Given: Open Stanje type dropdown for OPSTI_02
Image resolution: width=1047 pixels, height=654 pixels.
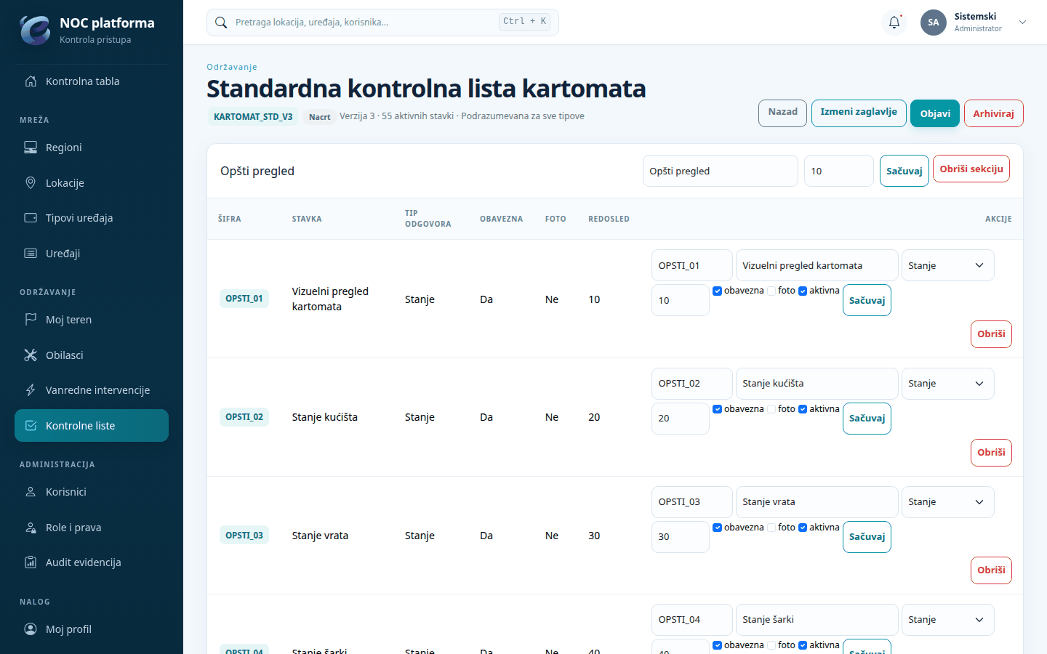Looking at the screenshot, I should click(947, 384).
